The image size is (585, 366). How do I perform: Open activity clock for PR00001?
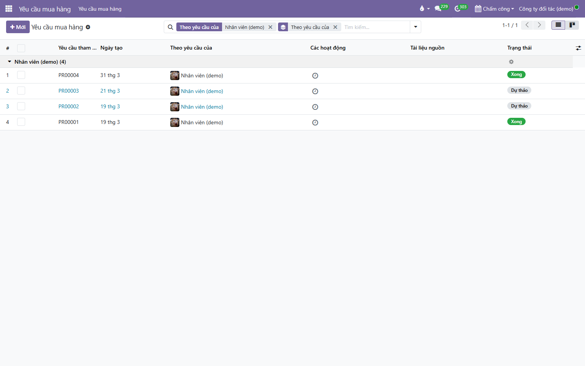(315, 122)
